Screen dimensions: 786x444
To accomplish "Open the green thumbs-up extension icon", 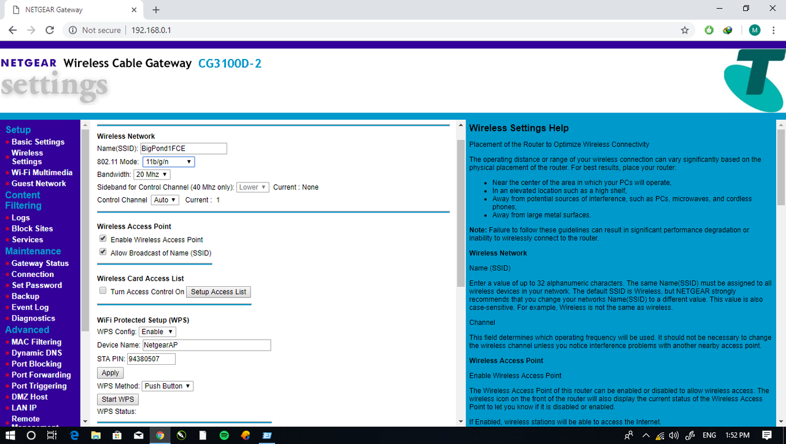I will pyautogui.click(x=709, y=30).
